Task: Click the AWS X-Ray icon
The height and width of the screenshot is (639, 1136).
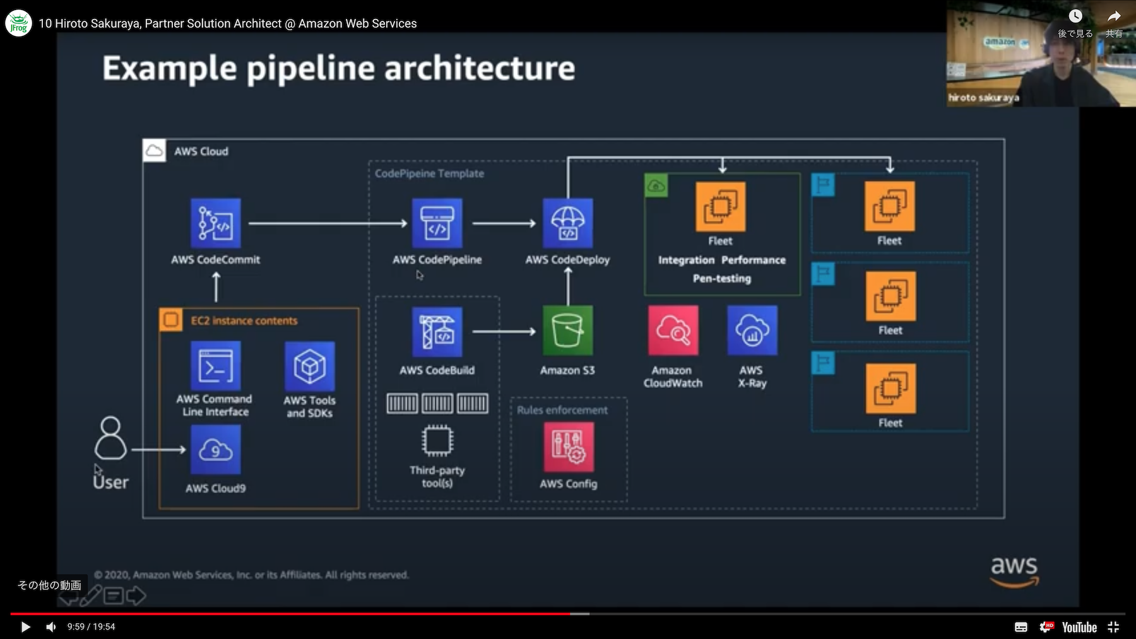Action: (752, 331)
